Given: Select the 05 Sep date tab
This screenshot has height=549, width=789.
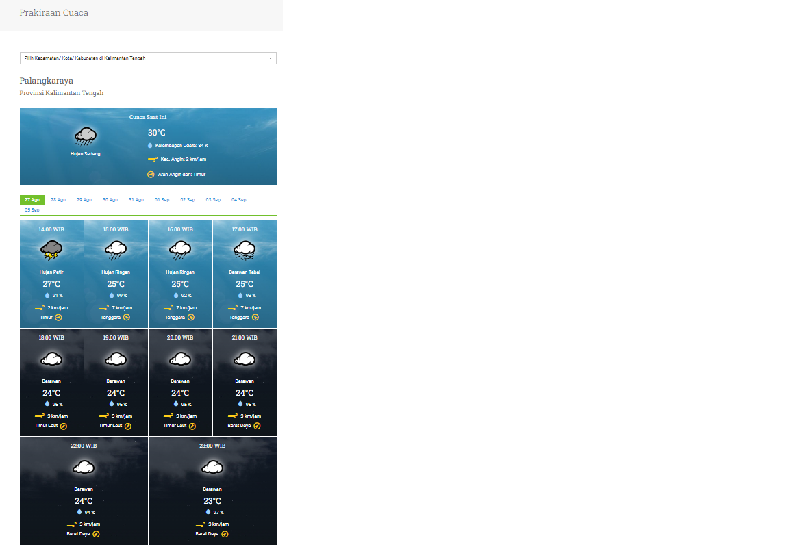Looking at the screenshot, I should pyautogui.click(x=32, y=210).
